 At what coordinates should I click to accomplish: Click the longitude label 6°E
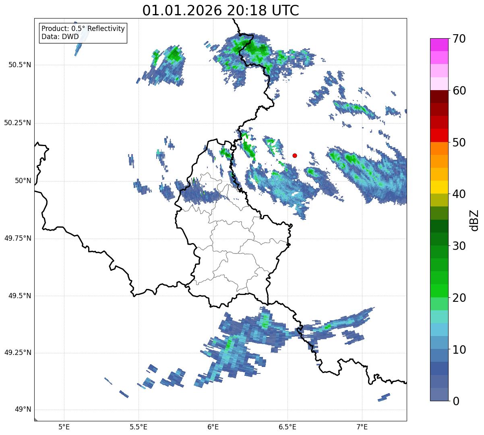tap(213, 427)
